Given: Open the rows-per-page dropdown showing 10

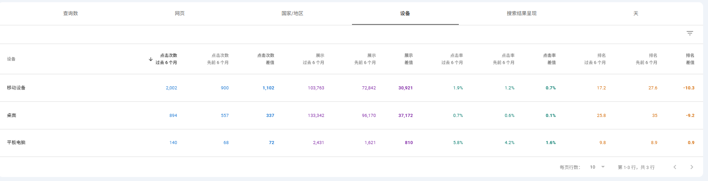Looking at the screenshot, I should coord(597,167).
